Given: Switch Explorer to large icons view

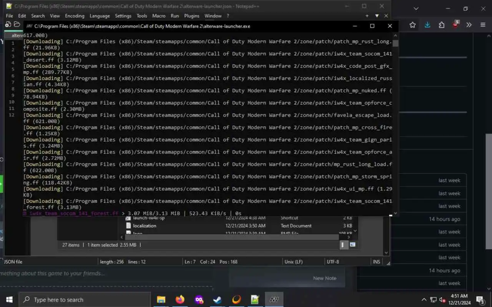Looking at the screenshot, I should pos(352,245).
